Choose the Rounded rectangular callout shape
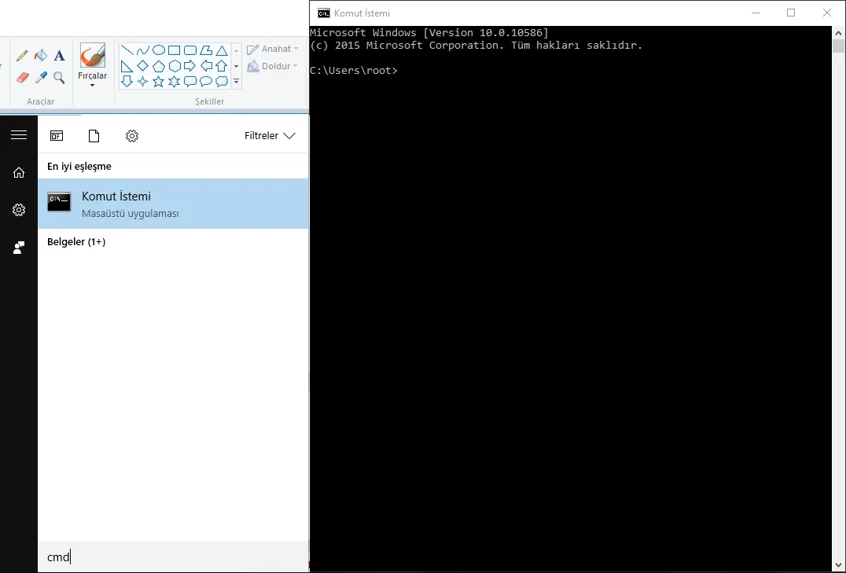 [190, 82]
